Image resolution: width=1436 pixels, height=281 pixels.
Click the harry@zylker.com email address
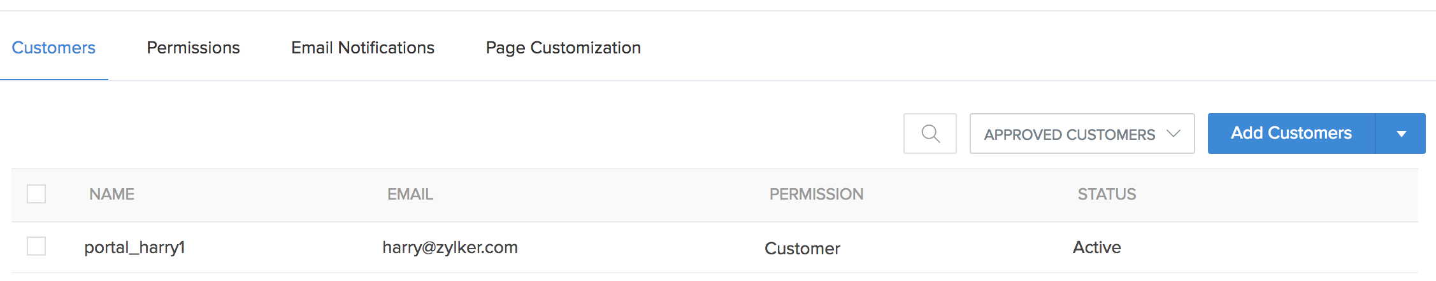pos(450,247)
